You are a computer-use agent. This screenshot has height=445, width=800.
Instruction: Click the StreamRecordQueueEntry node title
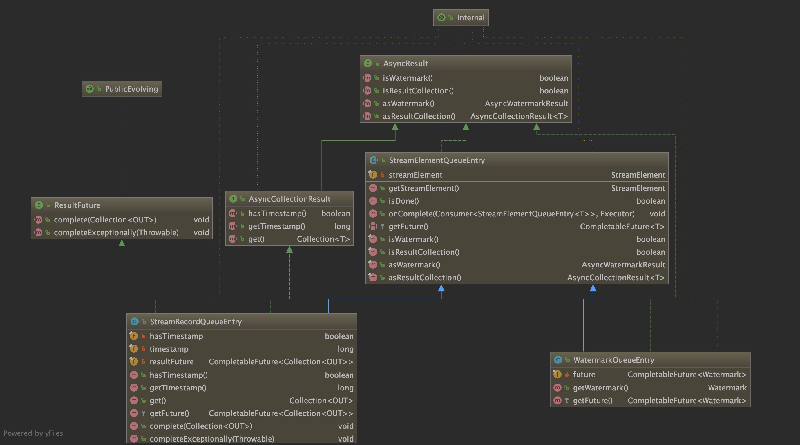(x=196, y=321)
